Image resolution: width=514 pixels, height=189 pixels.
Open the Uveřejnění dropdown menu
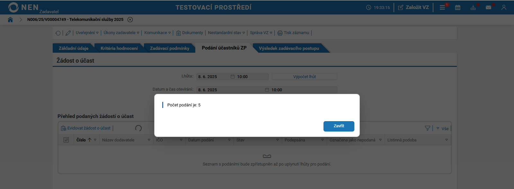87,33
